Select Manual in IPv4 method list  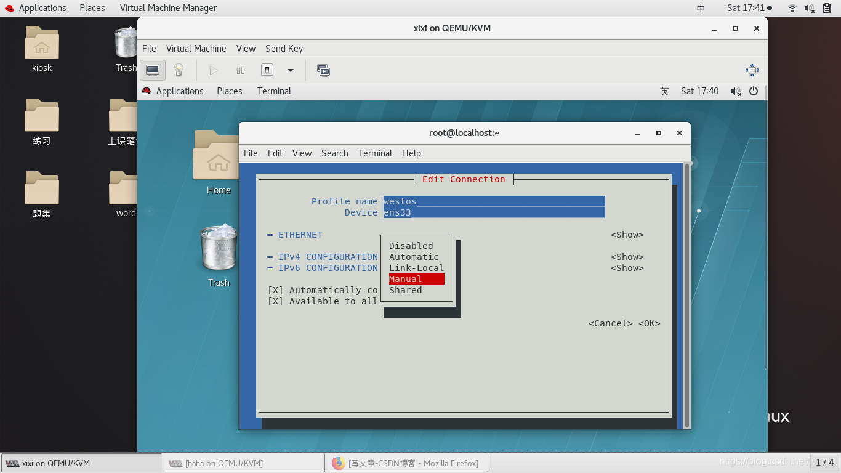click(416, 279)
